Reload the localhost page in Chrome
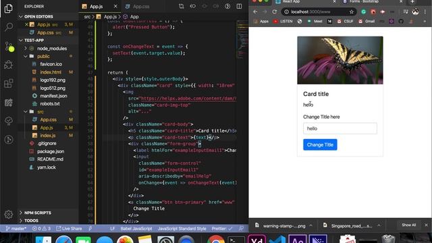The width and height of the screenshot is (432, 243). (275, 11)
